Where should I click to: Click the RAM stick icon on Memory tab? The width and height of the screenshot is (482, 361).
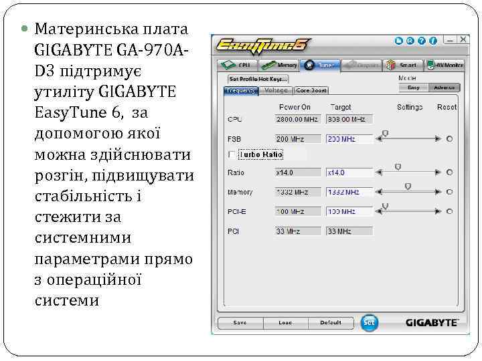(268, 65)
